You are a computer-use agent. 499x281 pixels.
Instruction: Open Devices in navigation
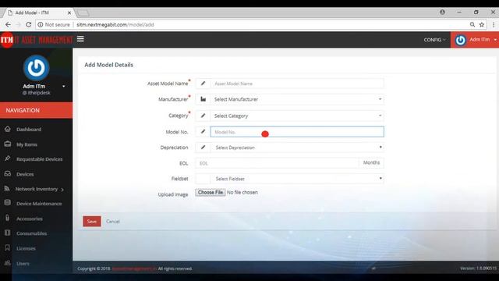click(25, 174)
